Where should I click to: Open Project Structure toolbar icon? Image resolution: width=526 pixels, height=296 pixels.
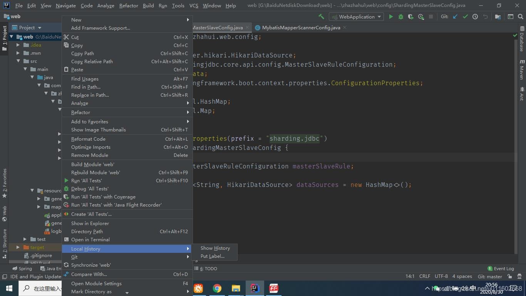[498, 17]
